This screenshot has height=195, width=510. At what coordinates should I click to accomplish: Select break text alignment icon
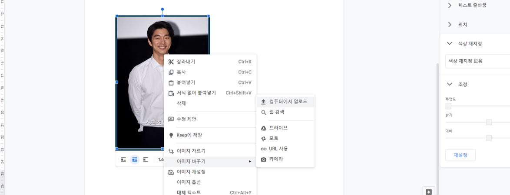pyautogui.click(x=146, y=159)
